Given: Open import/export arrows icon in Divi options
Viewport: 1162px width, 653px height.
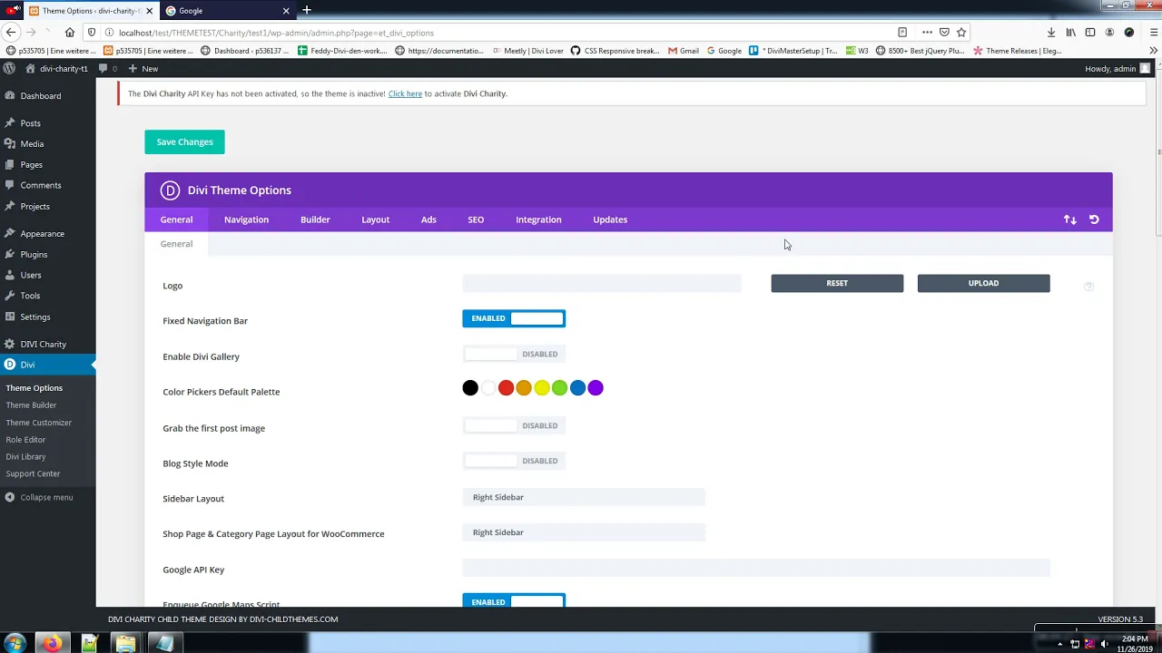Looking at the screenshot, I should tap(1070, 219).
